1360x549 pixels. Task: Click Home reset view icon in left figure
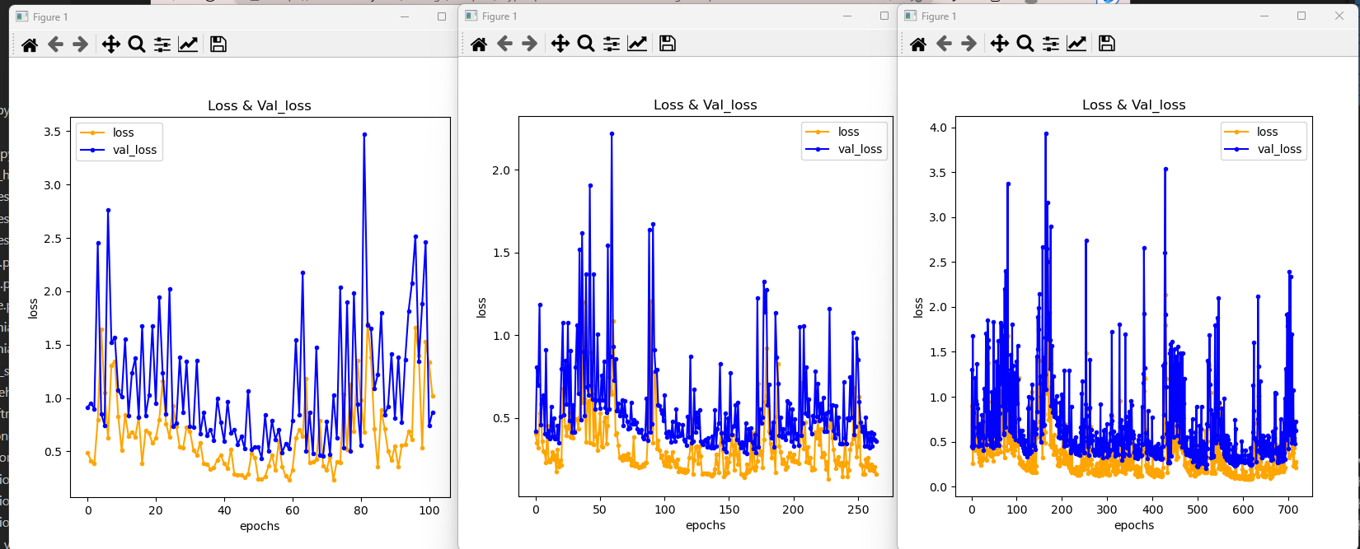(30, 44)
